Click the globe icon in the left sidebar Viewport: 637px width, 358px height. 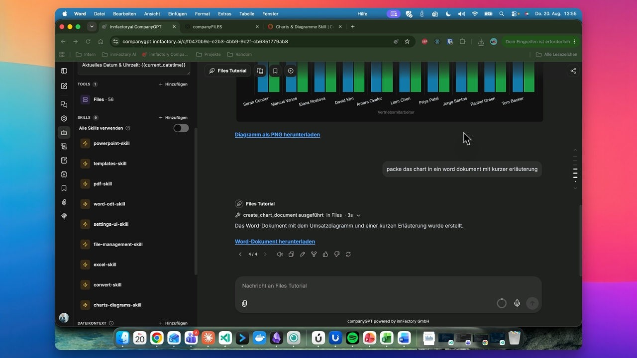64,175
